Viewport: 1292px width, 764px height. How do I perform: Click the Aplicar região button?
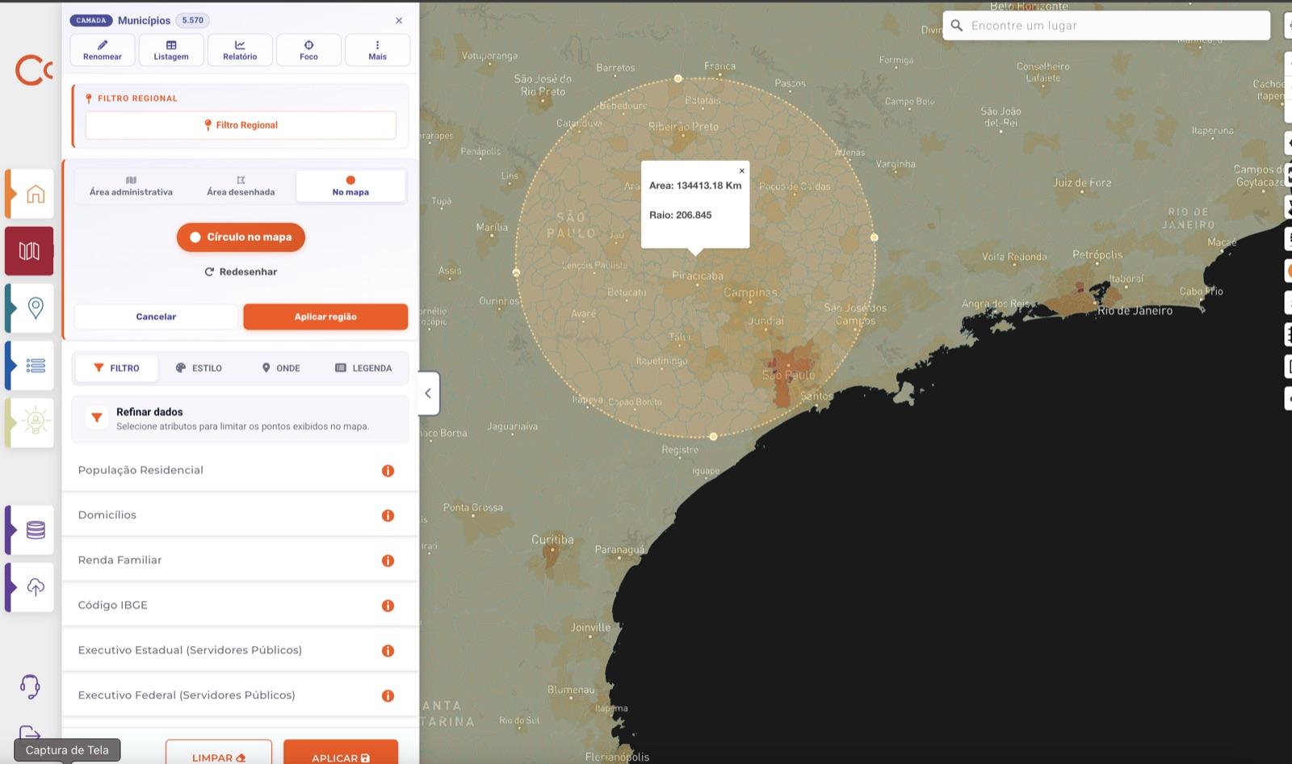pos(325,317)
